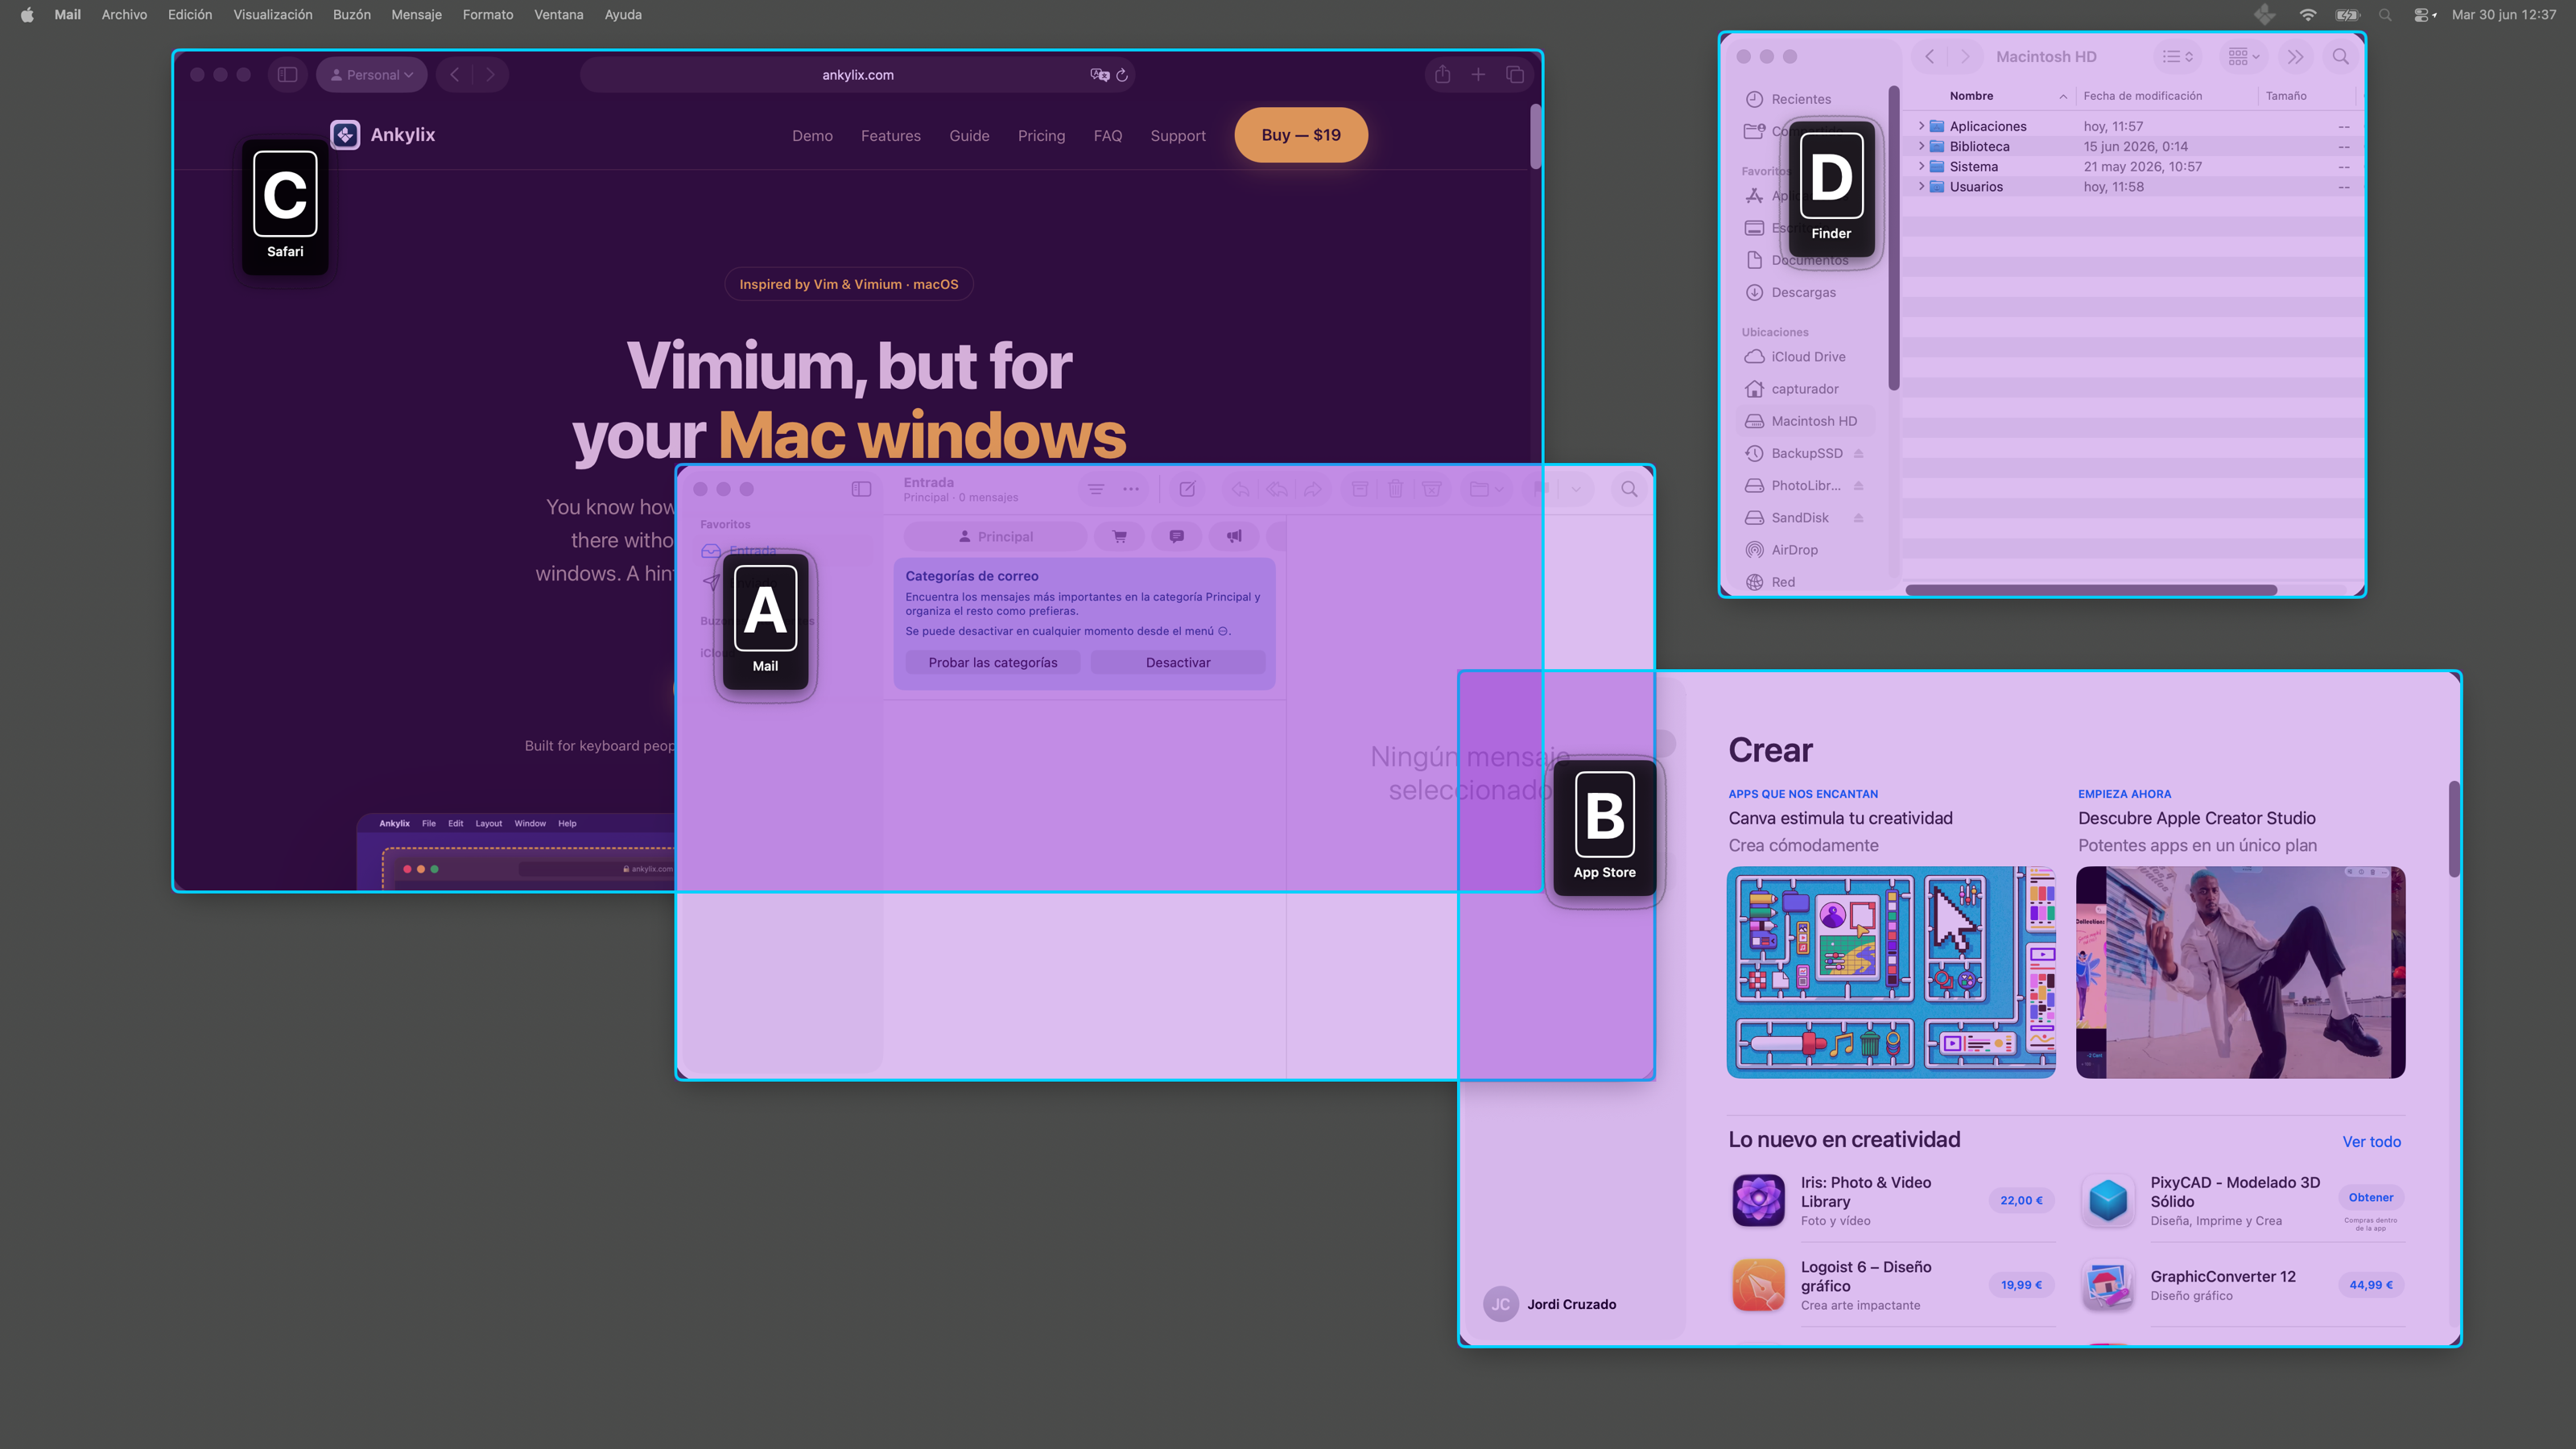This screenshot has width=2576, height=1449.
Task: Click the Buy — $19 button
Action: pos(1301,135)
